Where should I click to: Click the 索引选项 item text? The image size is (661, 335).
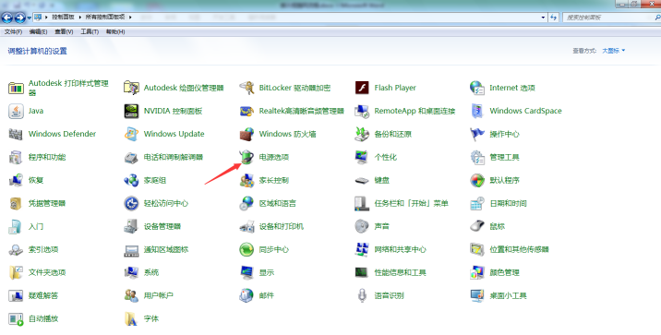coord(43,249)
